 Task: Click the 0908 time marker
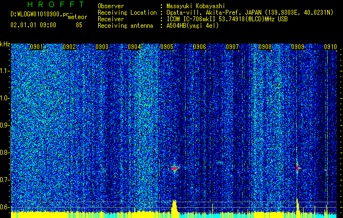pyautogui.click(x=265, y=47)
